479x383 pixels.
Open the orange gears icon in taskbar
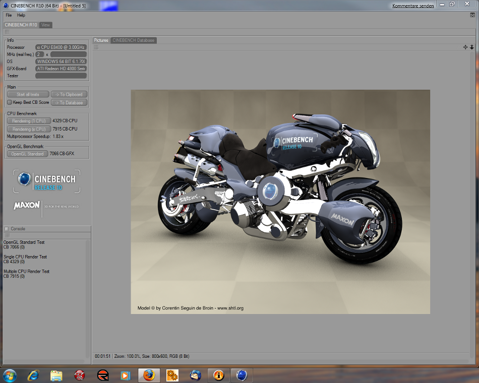click(x=172, y=375)
